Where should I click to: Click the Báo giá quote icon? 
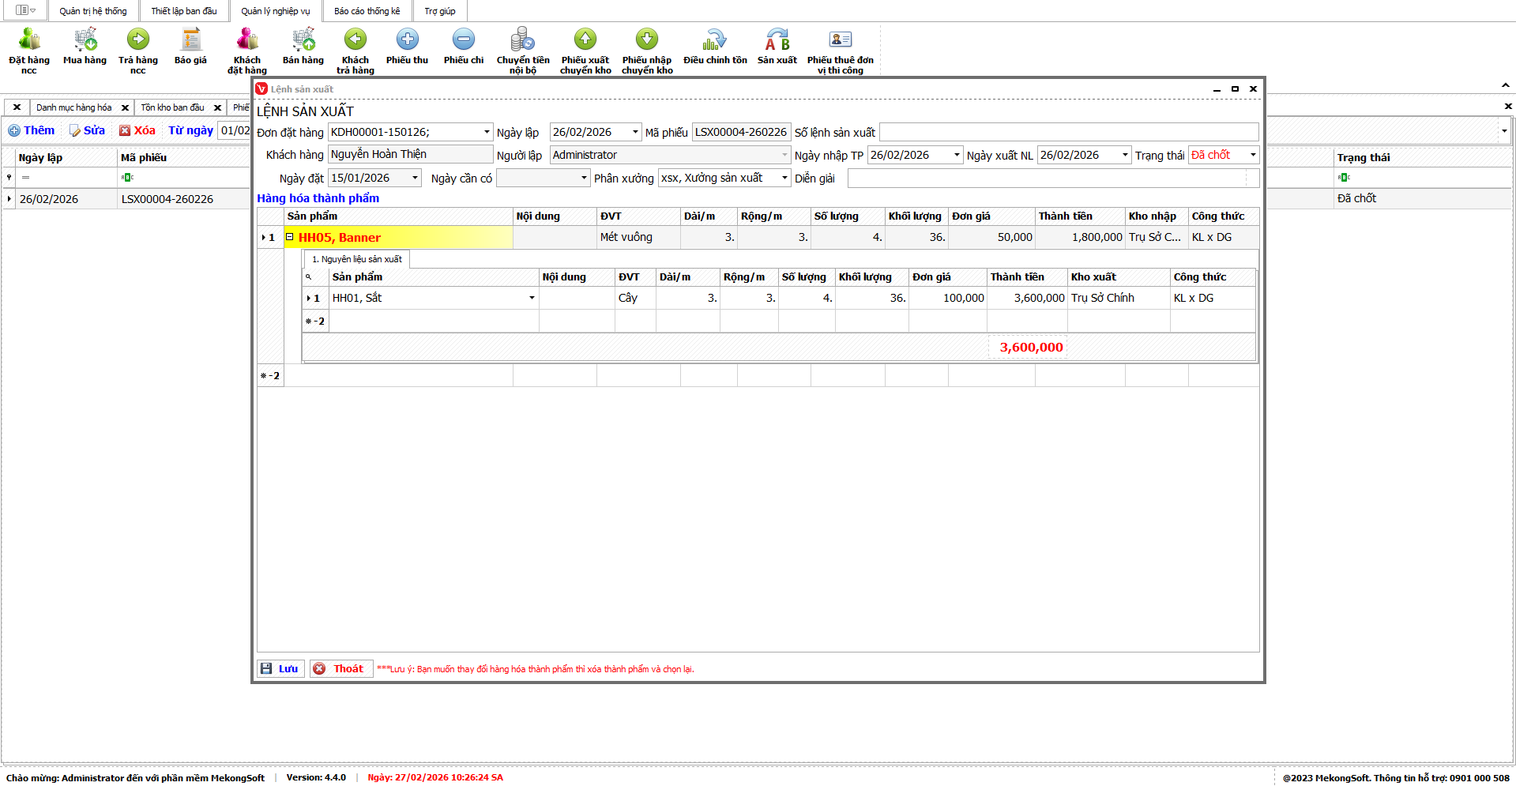190,41
